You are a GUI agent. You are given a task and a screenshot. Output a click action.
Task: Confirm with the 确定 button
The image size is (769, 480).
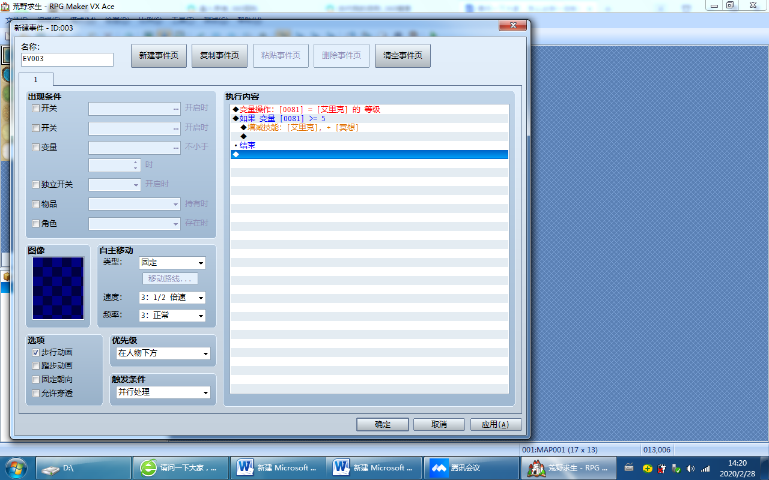click(x=383, y=424)
